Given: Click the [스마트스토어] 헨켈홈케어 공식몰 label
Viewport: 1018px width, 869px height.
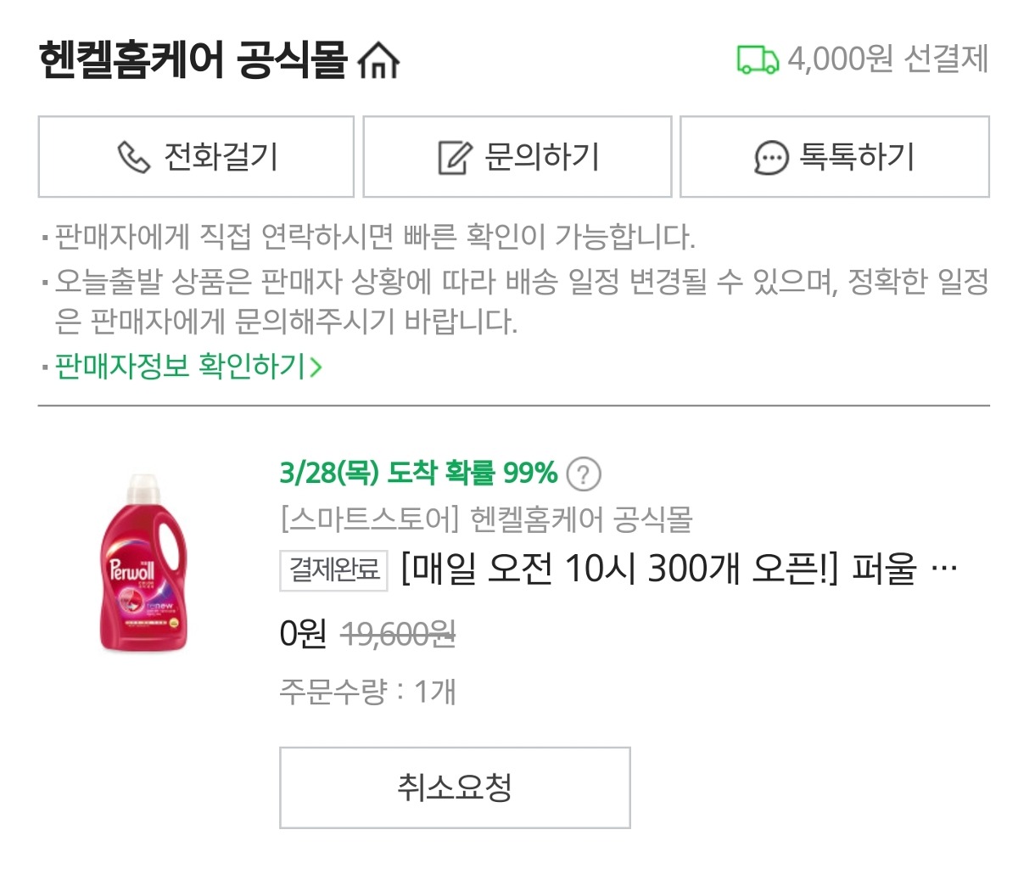Looking at the screenshot, I should [x=486, y=519].
